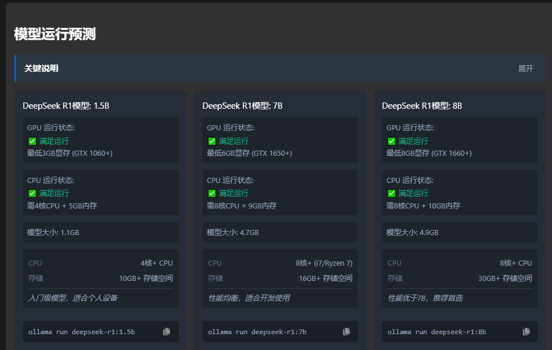Image resolution: width=552 pixels, height=350 pixels.
Task: Click CPU 运行状态: label in 8B card
Action: [410, 180]
